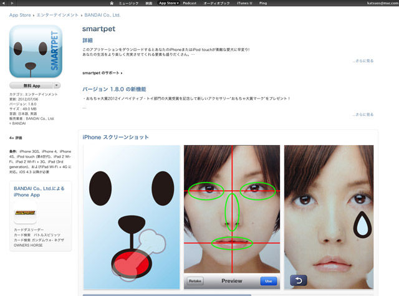This screenshot has height=296, width=399.
Task: Click the カードダスリーダー app icon
Action: [25, 213]
